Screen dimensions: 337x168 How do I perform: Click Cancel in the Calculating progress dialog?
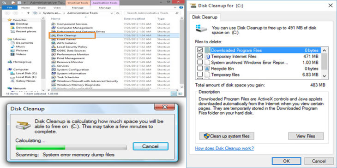(150, 146)
